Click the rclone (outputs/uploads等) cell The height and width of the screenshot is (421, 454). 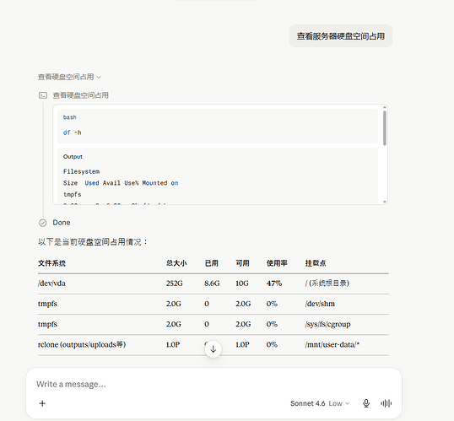(x=82, y=344)
